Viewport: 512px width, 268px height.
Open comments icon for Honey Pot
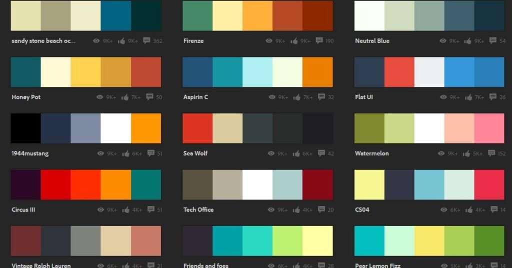[149, 97]
